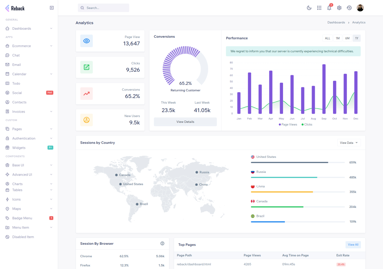
Task: Open notifications bell icon
Action: pyautogui.click(x=329, y=8)
